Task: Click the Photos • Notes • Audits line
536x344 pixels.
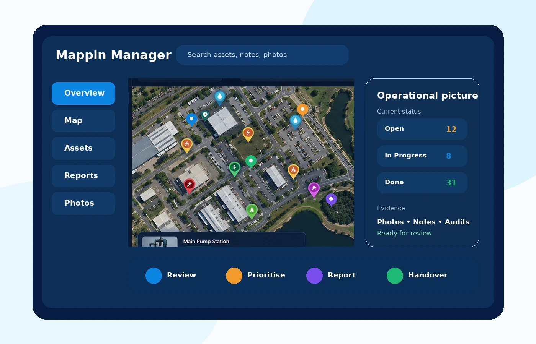Action: [x=423, y=222]
